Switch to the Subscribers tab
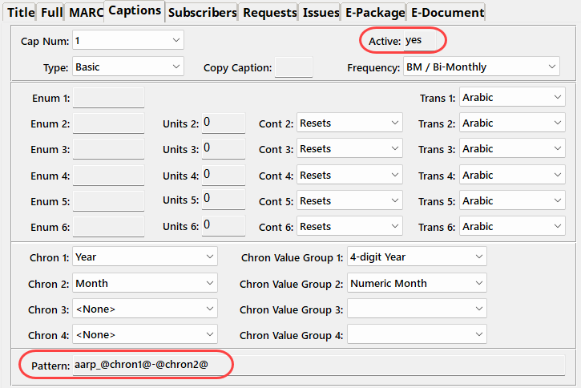The height and width of the screenshot is (388, 581). tap(203, 12)
